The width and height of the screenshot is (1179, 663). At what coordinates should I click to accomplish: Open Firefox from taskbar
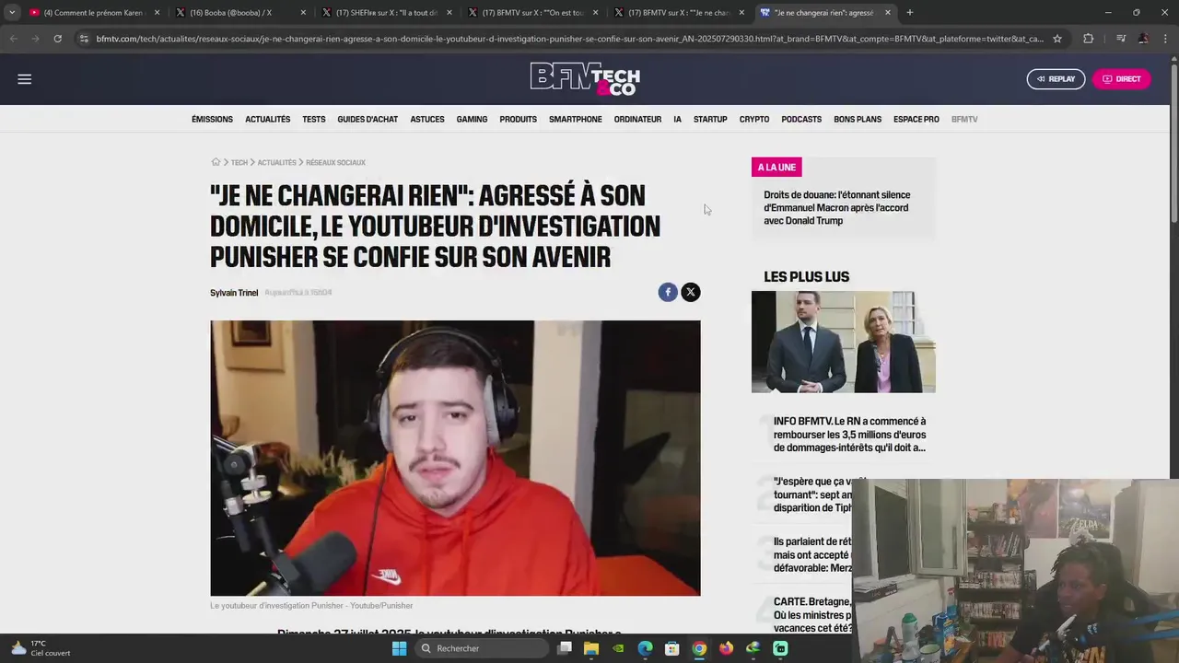coord(726,648)
